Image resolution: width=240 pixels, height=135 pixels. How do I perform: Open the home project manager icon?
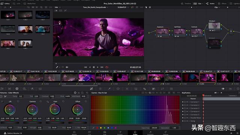coord(231,133)
